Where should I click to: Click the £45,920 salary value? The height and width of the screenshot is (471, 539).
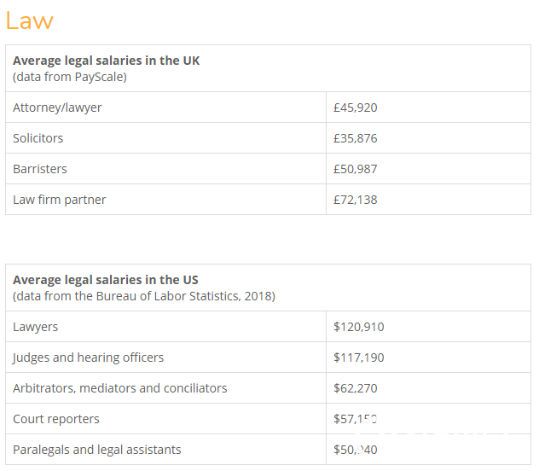click(x=356, y=108)
